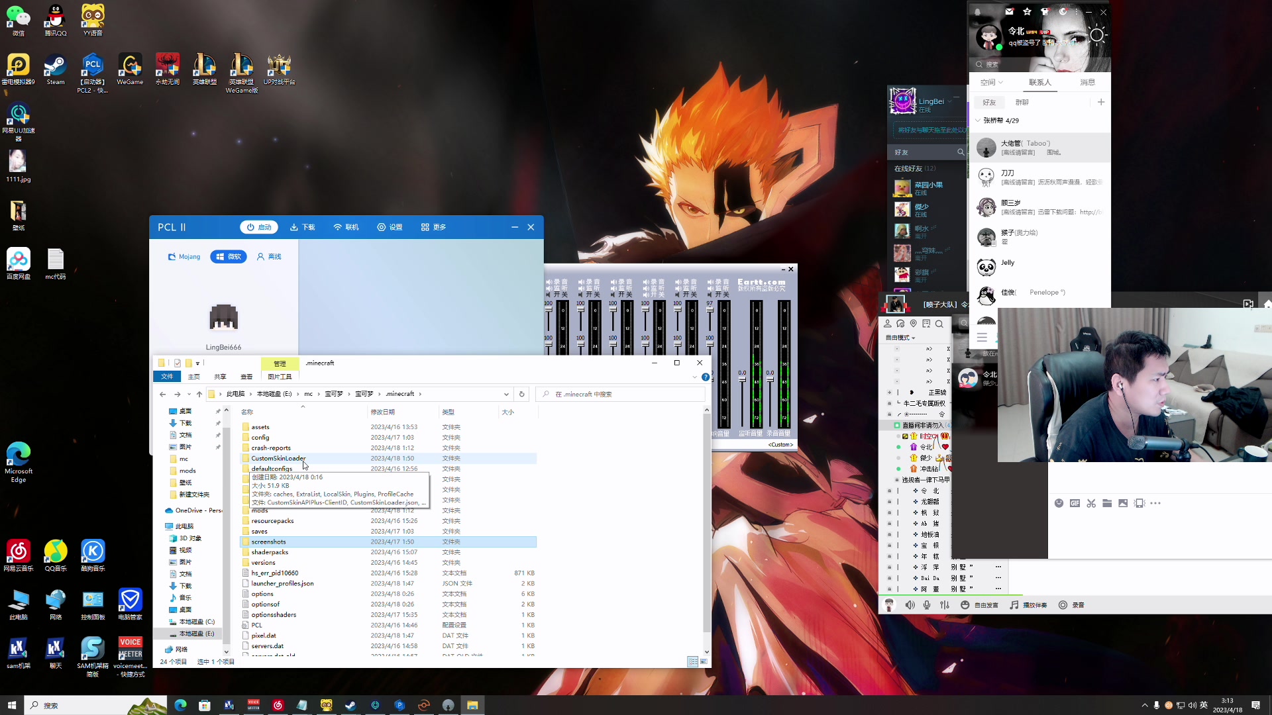Image resolution: width=1272 pixels, height=715 pixels.
Task: Open the PCL2 launcher desktop shortcut
Action: [x=93, y=73]
